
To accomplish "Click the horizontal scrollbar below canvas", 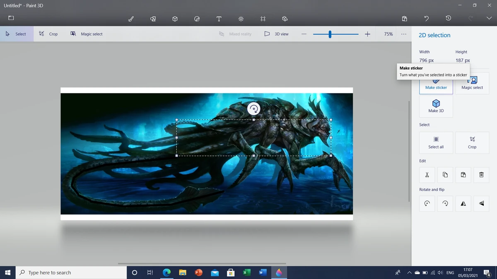I will tap(202, 263).
